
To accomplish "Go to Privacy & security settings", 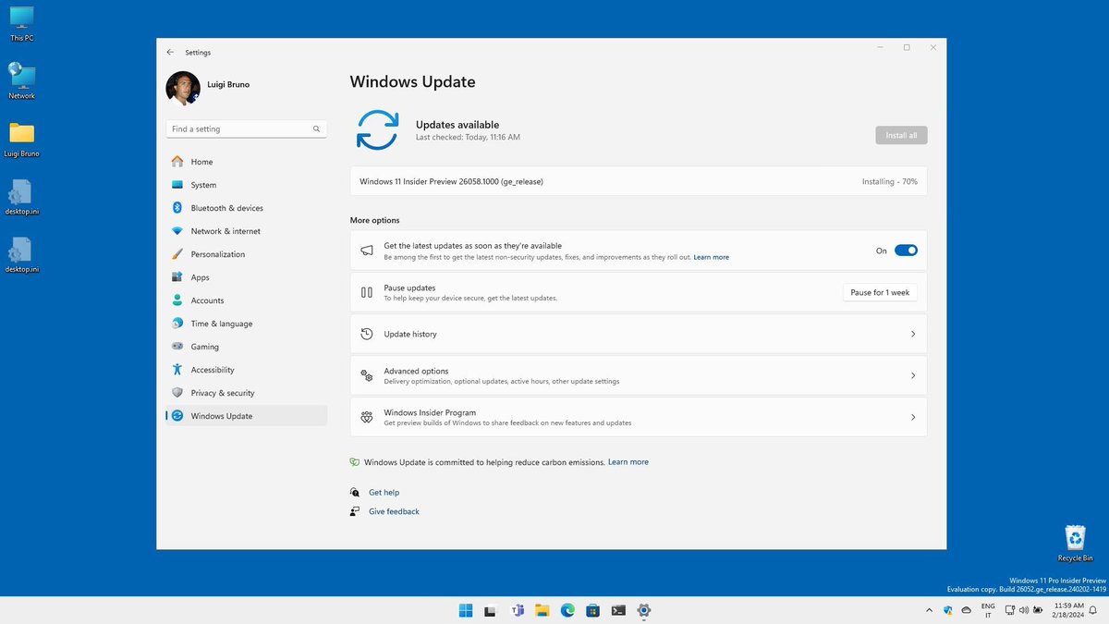I will 246,393.
